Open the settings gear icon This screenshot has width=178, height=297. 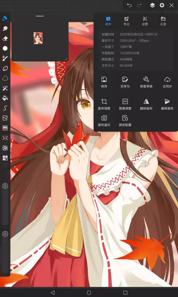point(162,5)
